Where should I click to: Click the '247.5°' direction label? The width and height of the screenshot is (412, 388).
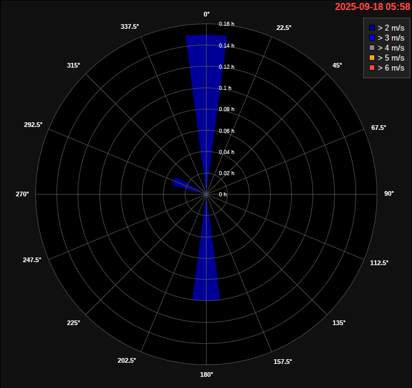(32, 260)
